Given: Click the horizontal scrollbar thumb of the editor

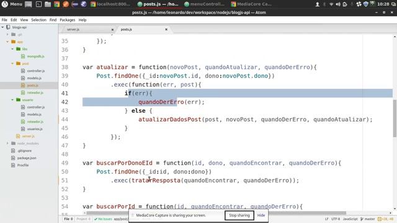Looking at the screenshot, I should point(216,213).
